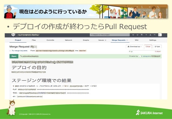Click the copyright text in footer
The image size is (172, 119).
pos(35,114)
